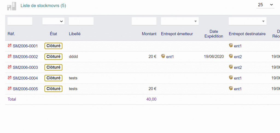Click the Clôturé status badge of SM2006-0003
Screen dimensions: 280x133
[x=53, y=67]
